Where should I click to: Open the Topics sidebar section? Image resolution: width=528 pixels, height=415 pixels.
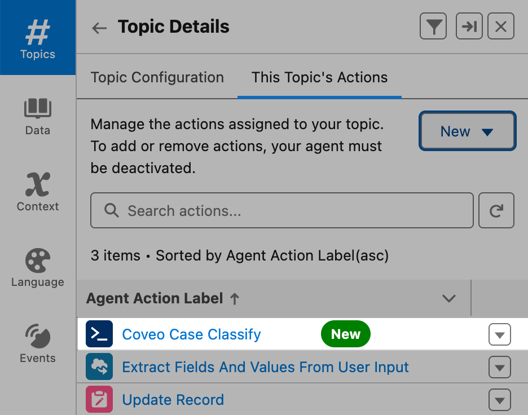pyautogui.click(x=38, y=38)
